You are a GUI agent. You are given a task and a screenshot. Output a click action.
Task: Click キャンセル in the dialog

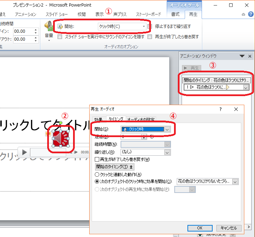tap(229, 228)
